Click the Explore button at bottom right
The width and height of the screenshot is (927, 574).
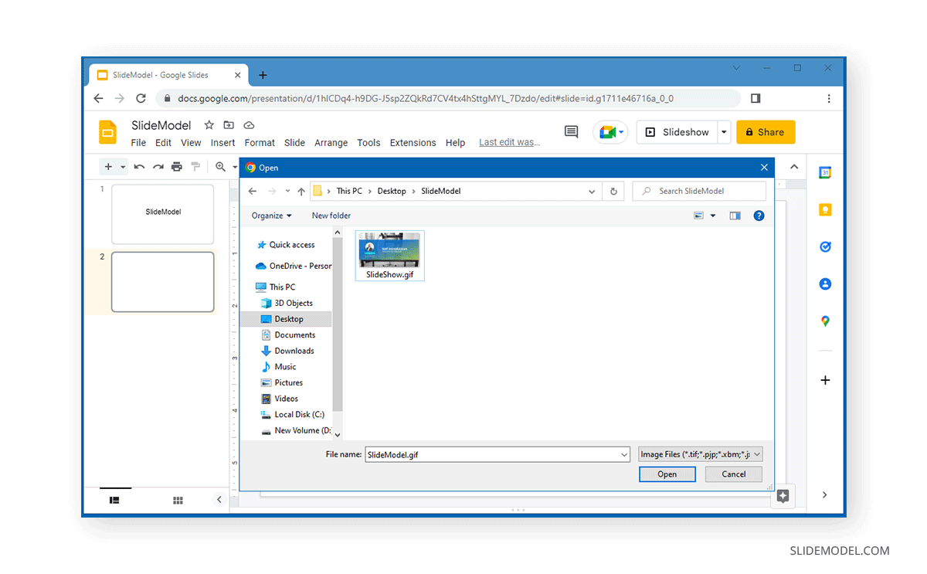coord(783,497)
